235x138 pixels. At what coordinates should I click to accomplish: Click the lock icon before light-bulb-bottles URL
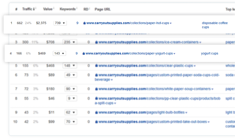coord(96,113)
